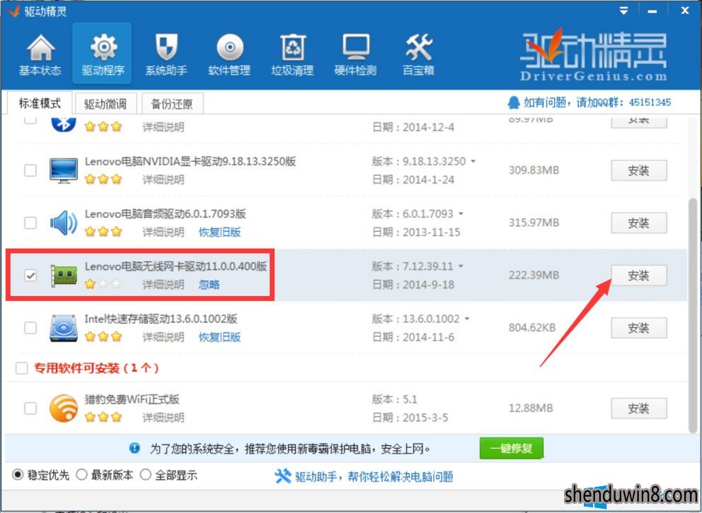Open the 系统助手 shield section
Screen dimensions: 702x513
(166, 54)
